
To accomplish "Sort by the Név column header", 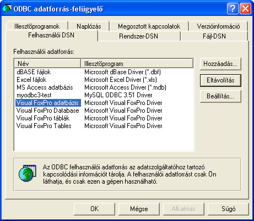I will pos(47,64).
